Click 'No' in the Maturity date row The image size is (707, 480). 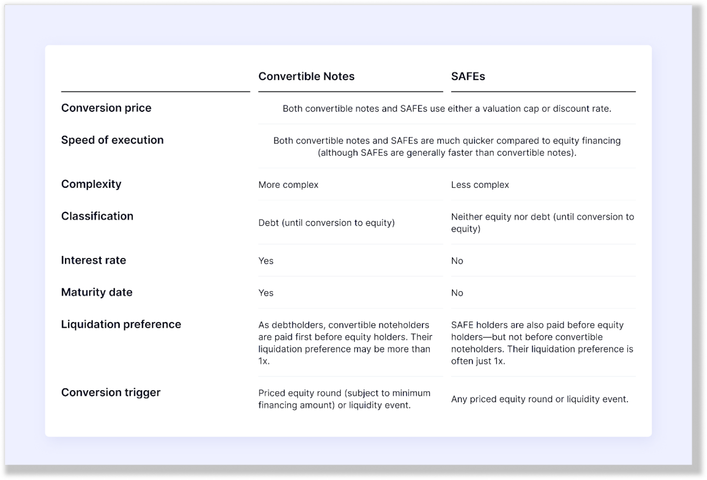click(457, 293)
